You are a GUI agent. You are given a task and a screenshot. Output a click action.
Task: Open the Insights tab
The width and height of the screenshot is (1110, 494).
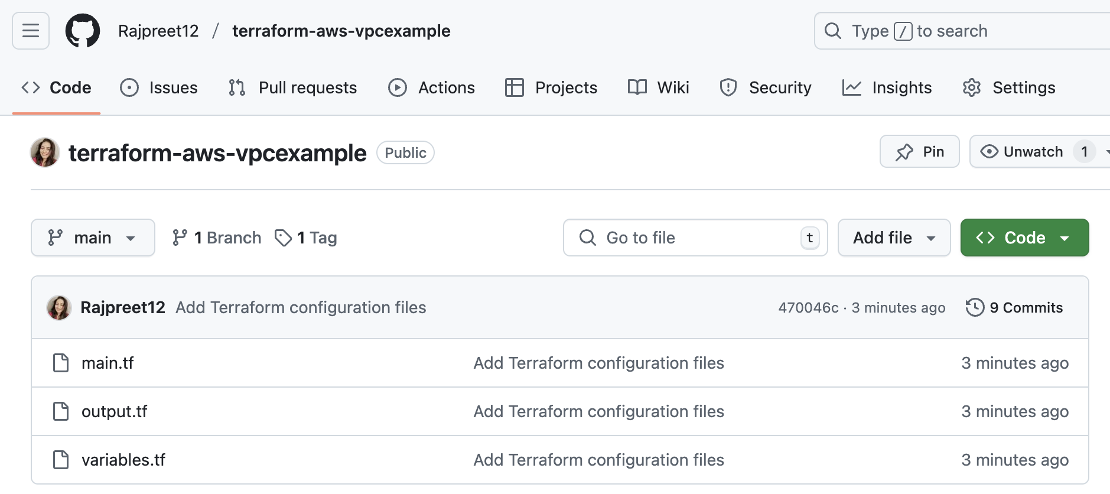click(887, 87)
